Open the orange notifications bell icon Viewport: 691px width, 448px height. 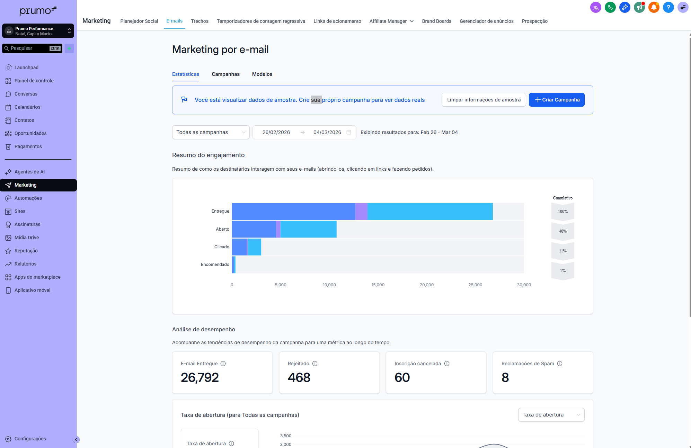[654, 7]
